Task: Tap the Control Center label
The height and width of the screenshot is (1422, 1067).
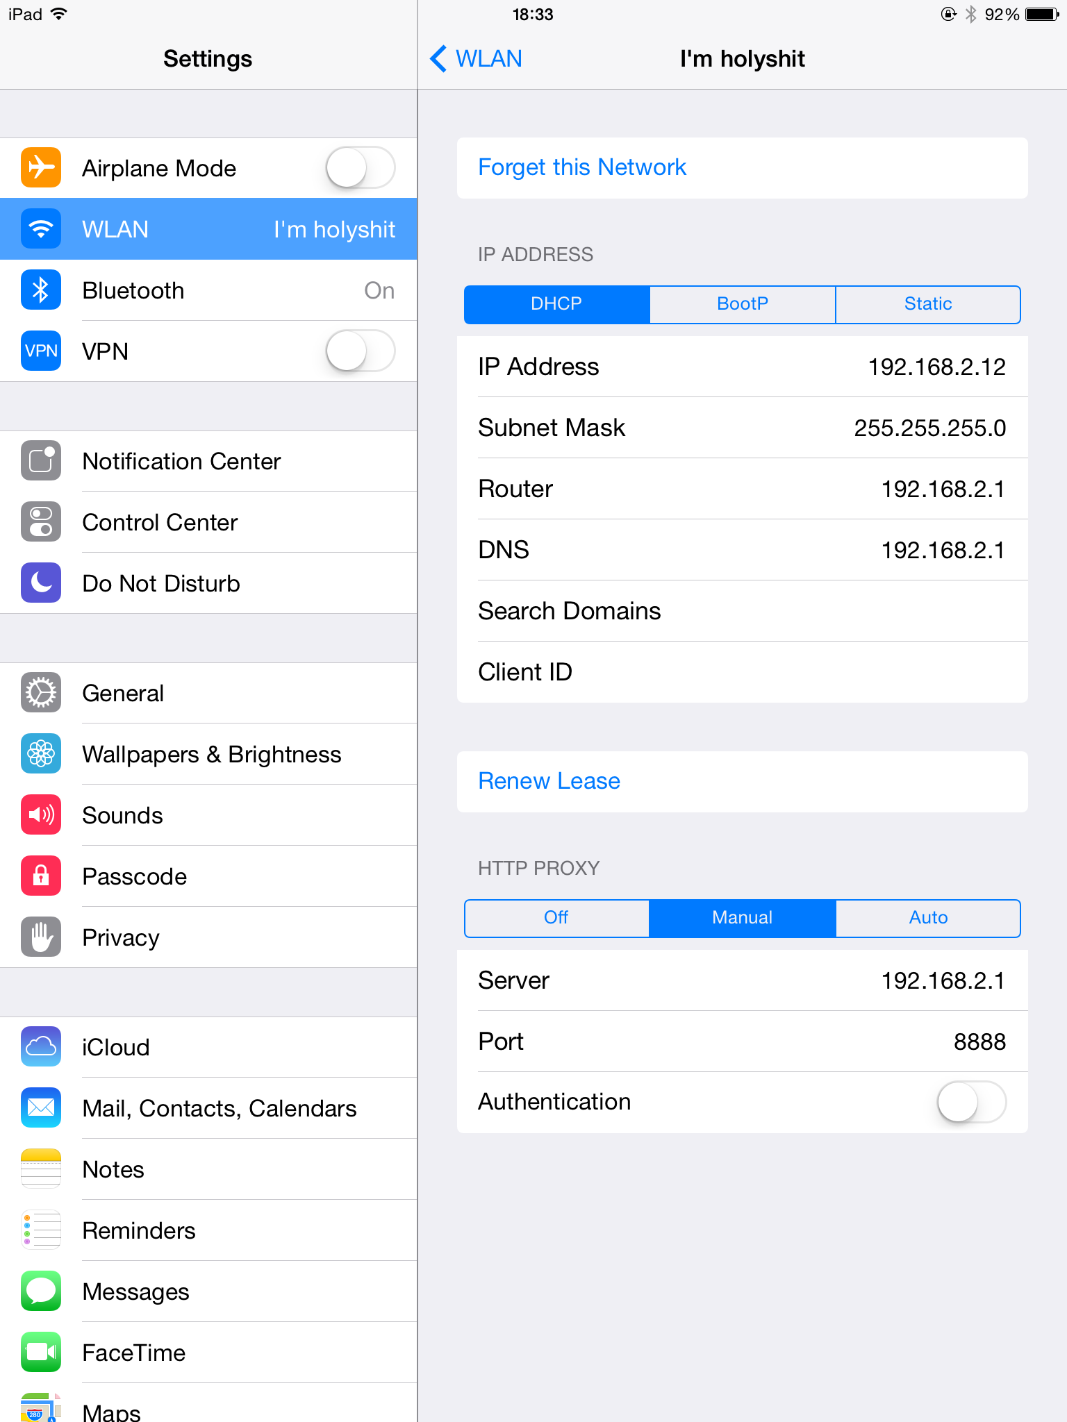Action: [160, 522]
